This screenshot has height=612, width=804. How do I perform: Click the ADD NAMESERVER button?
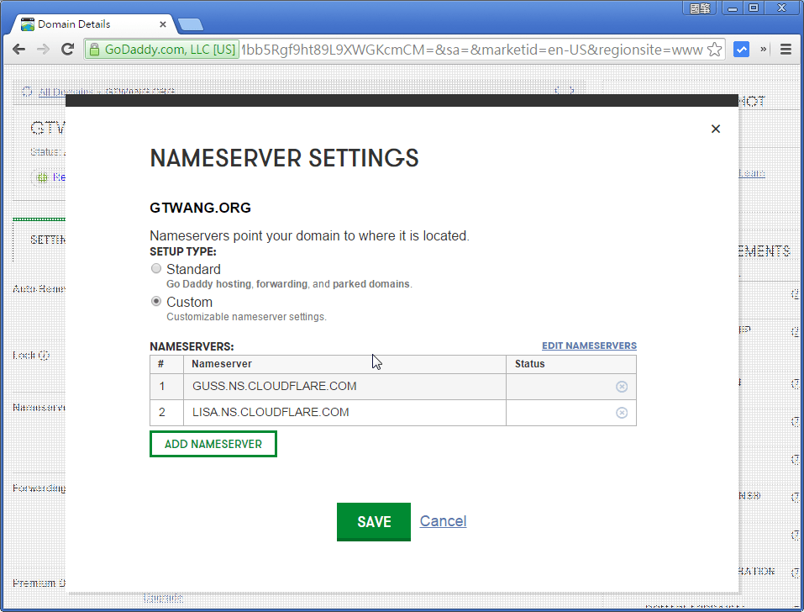coord(213,443)
